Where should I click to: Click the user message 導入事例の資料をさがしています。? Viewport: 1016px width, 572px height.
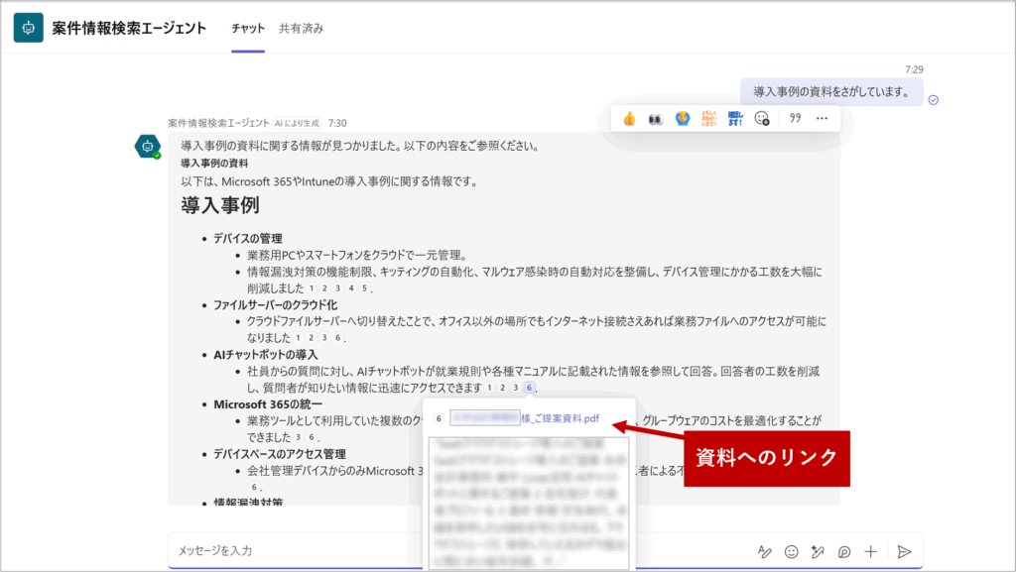tap(831, 92)
